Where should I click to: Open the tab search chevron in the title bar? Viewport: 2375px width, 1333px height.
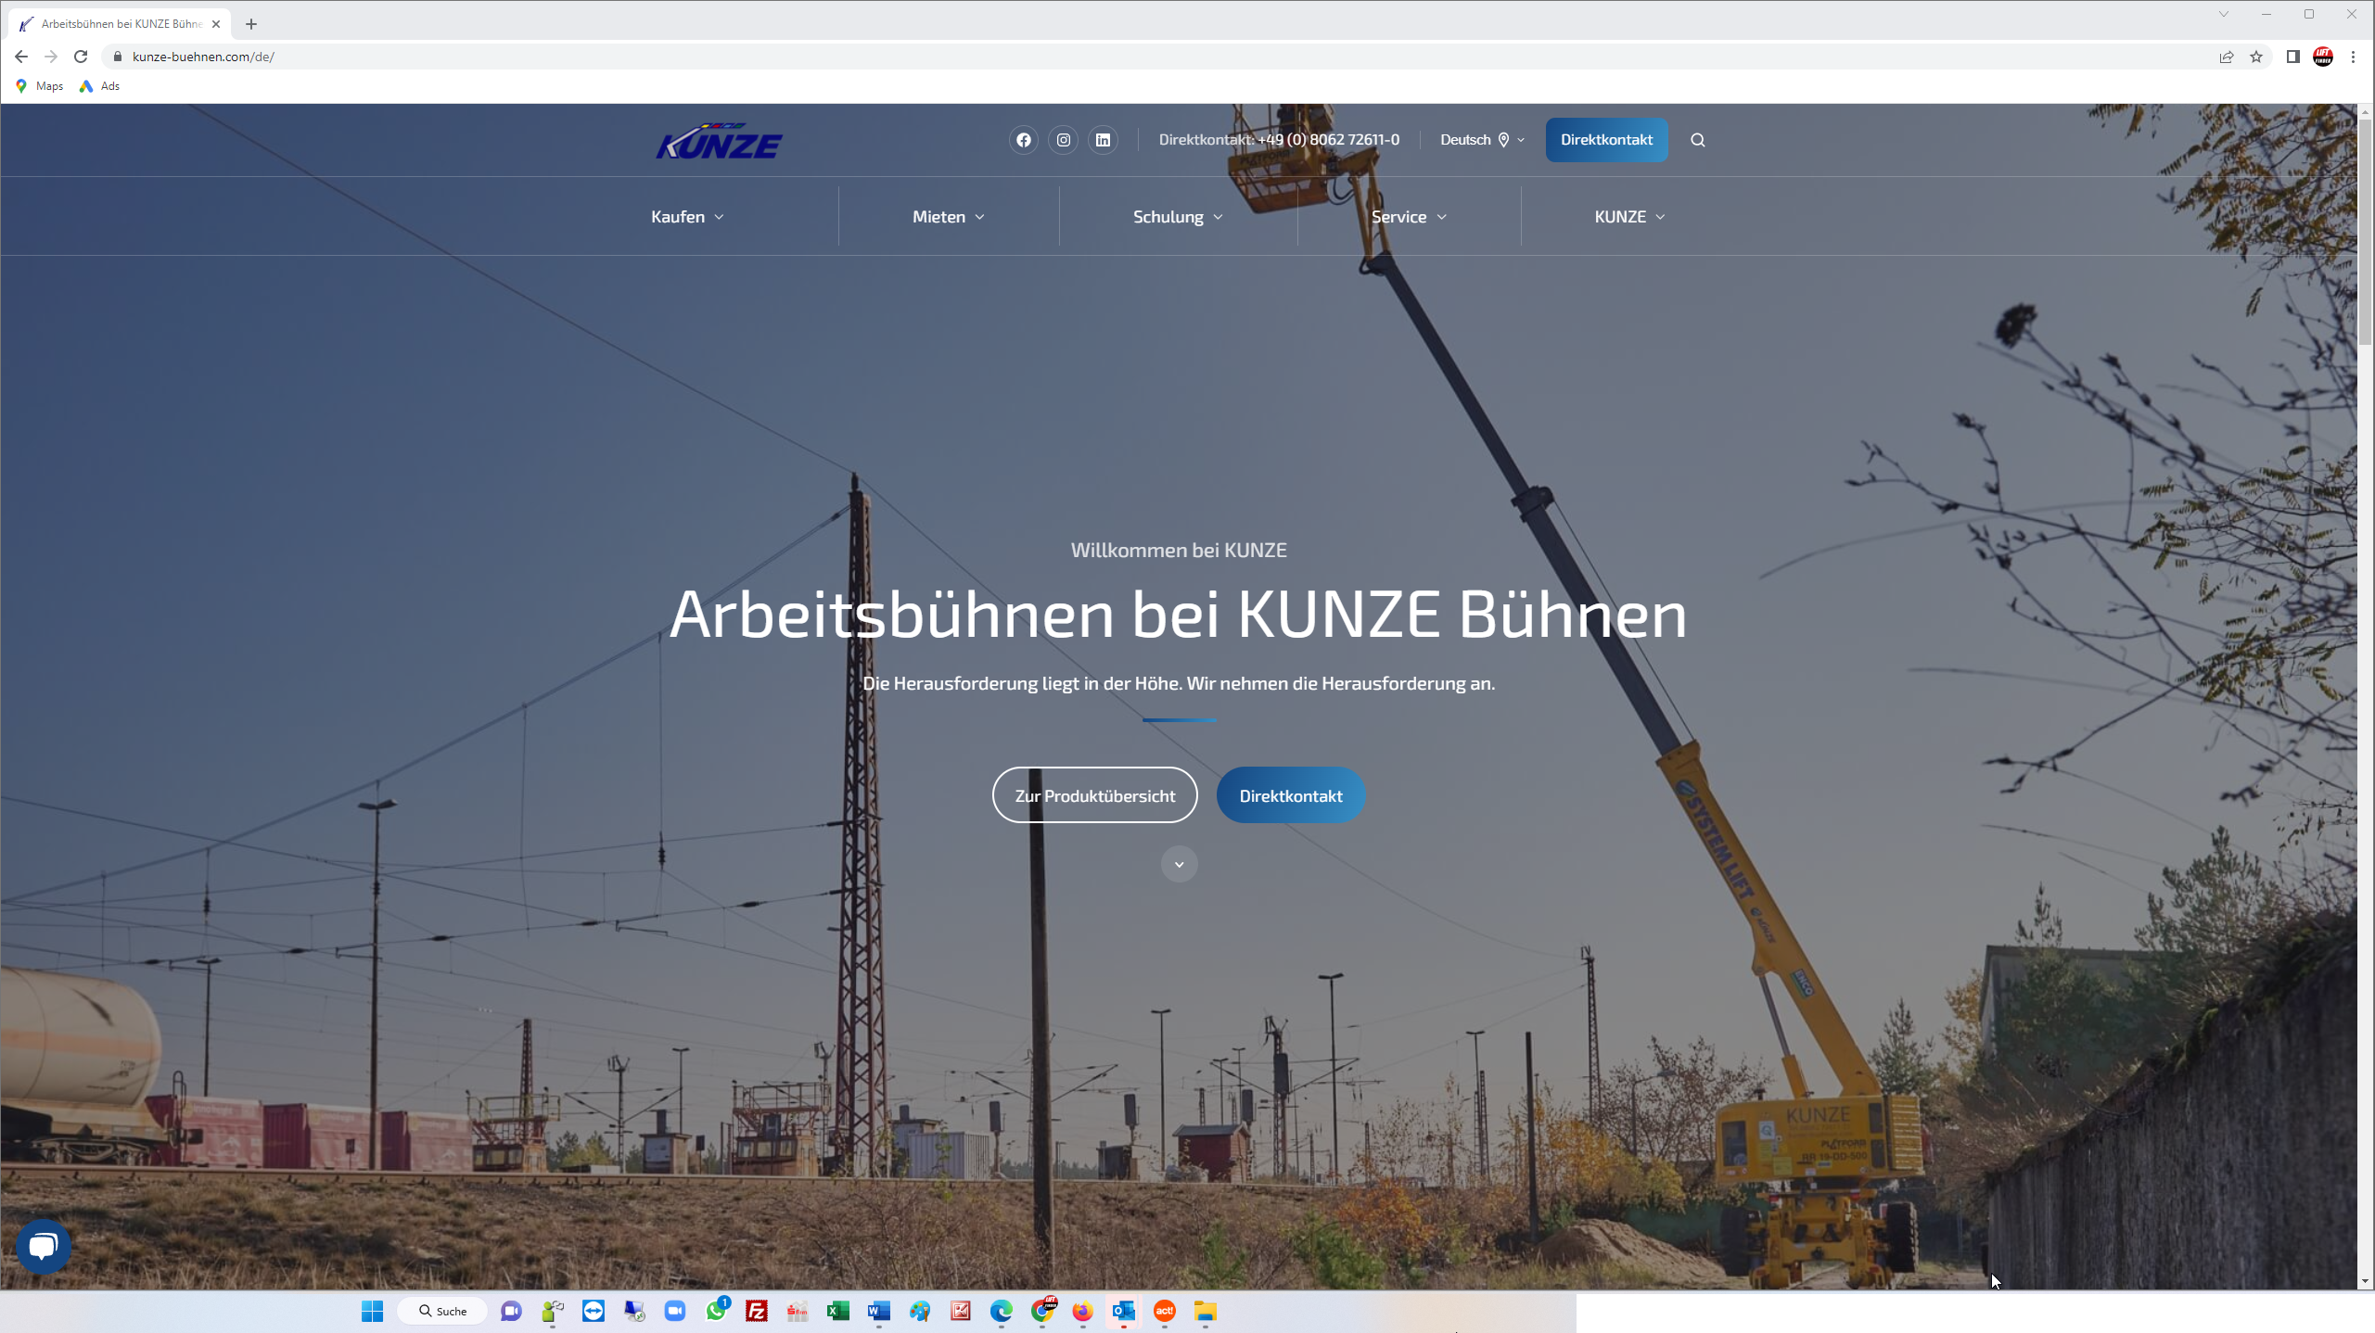pos(2223,14)
